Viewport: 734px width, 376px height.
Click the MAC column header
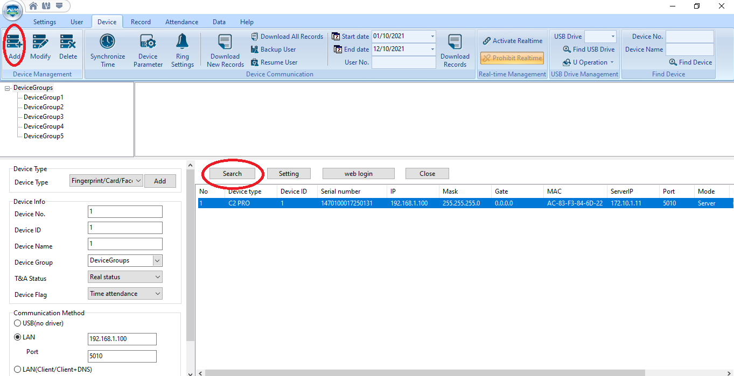575,191
